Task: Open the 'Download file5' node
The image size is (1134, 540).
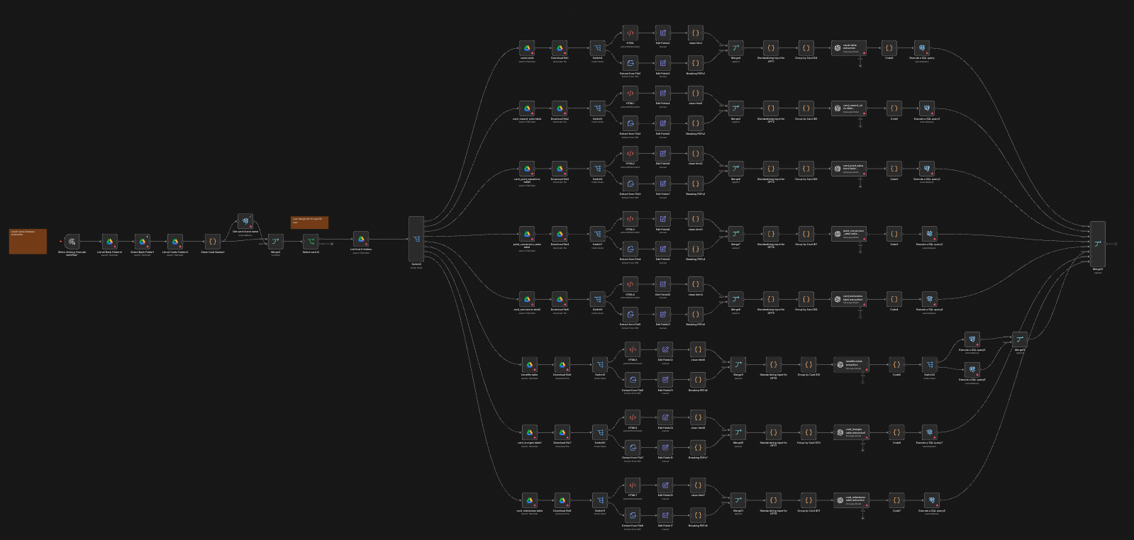Action: [560, 299]
